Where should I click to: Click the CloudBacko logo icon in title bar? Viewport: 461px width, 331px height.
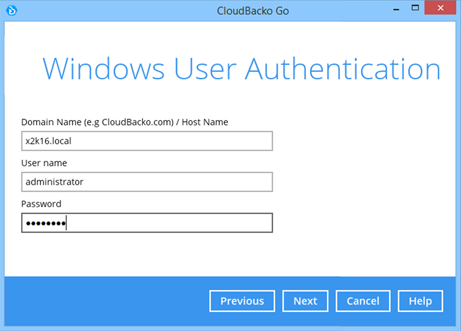pos(11,10)
